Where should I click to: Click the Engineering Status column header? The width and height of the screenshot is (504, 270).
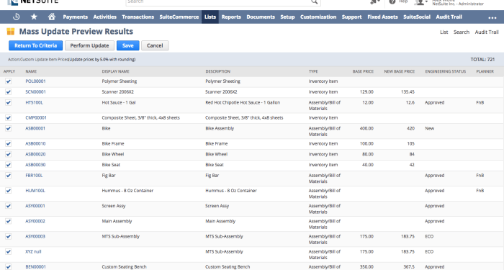click(x=445, y=71)
